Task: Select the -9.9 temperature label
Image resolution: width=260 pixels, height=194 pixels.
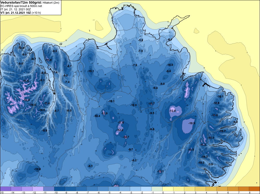Action: (x=45, y=130)
